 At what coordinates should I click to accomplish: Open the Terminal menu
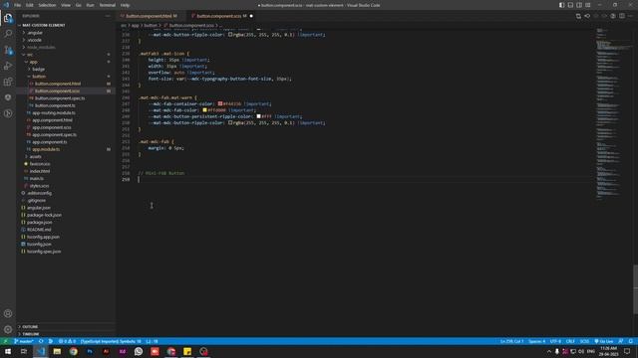(x=108, y=5)
